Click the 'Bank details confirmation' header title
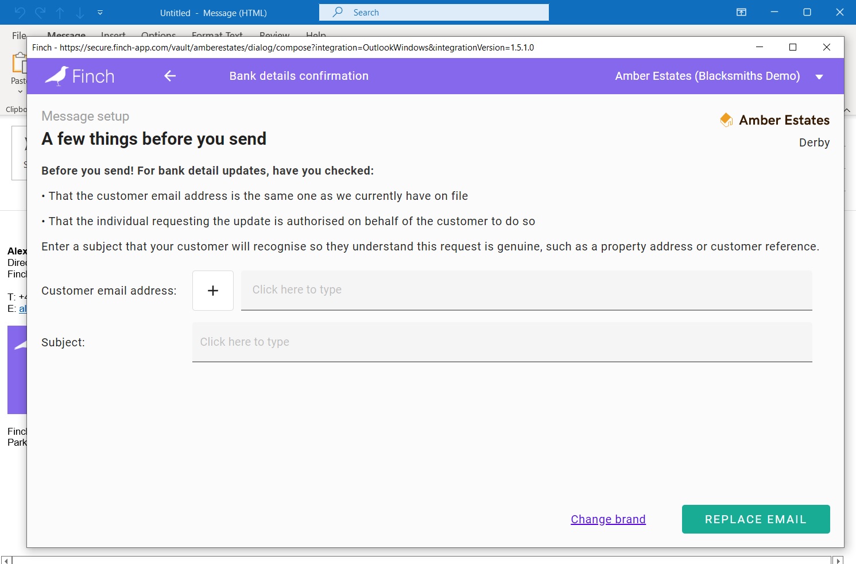Image resolution: width=856 pixels, height=564 pixels. pyautogui.click(x=299, y=76)
